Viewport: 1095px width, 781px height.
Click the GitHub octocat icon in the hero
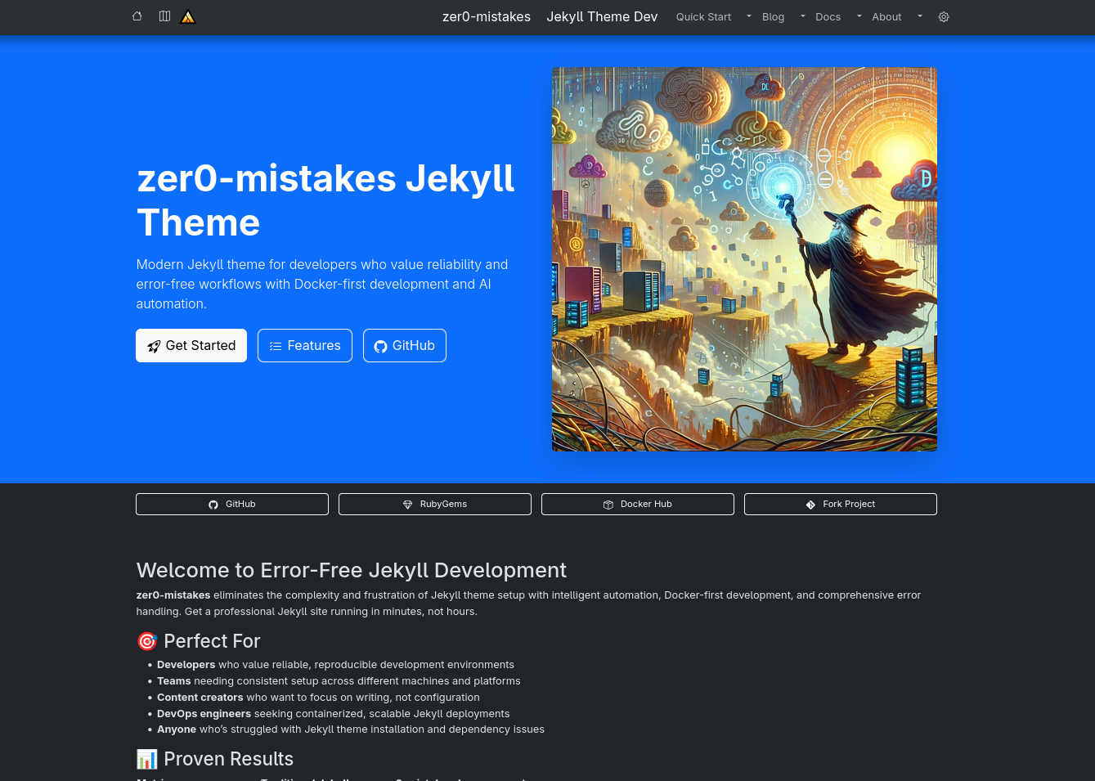[x=380, y=346]
